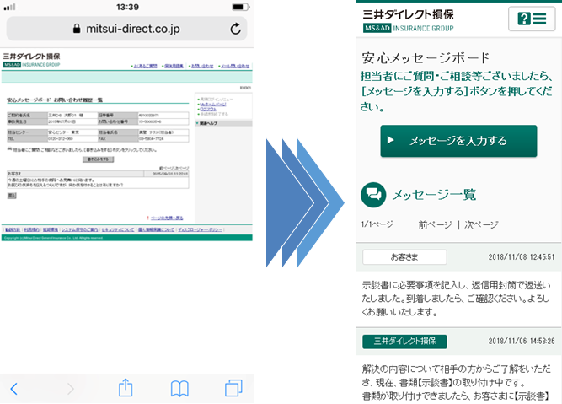Click the ページの先頭へ戻る link
Screen dimensions: 562x404
pyautogui.click(x=166, y=218)
